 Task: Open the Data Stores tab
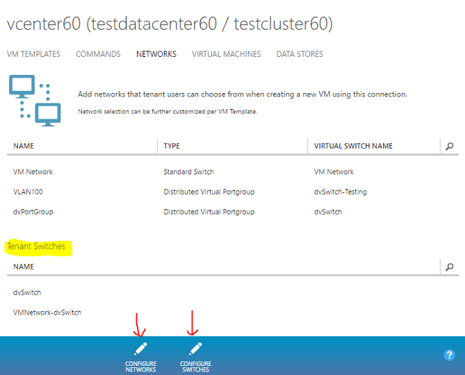[300, 54]
